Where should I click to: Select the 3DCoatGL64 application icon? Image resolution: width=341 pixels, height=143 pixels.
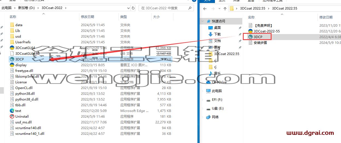(12, 48)
